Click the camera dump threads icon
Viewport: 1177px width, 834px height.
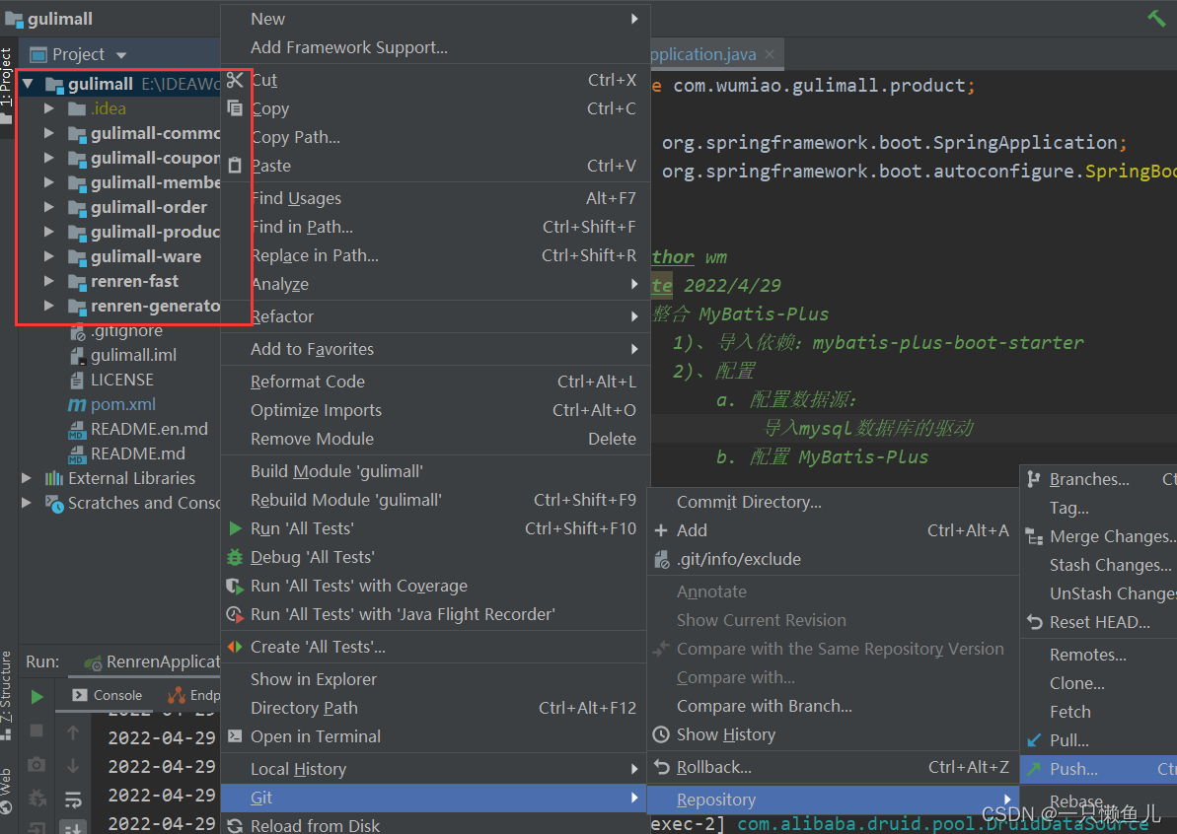(x=37, y=764)
